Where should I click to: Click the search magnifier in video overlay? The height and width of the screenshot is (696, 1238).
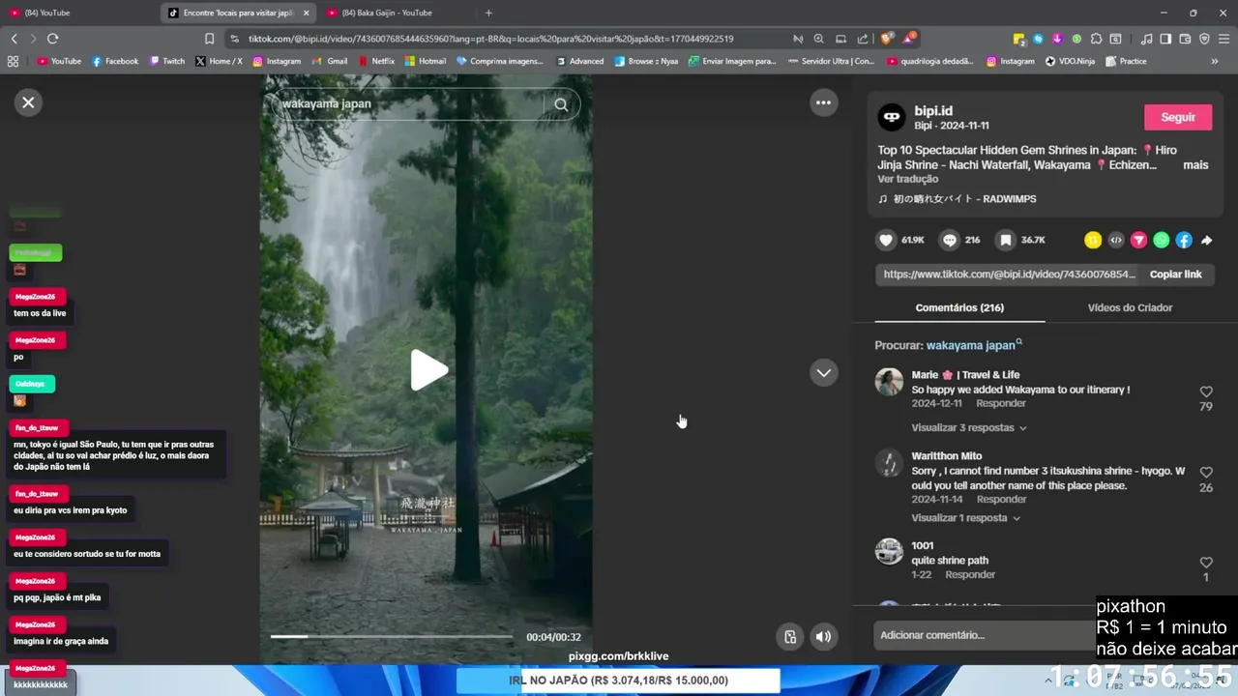(x=561, y=104)
